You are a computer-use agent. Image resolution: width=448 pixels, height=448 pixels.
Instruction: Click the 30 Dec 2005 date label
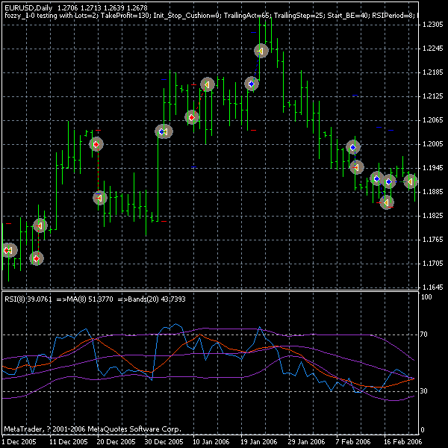pos(164,442)
